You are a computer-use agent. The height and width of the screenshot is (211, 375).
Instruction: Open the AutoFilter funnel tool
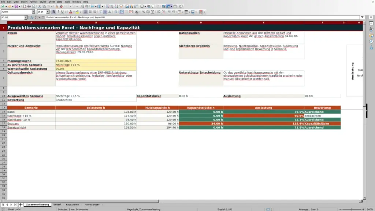pos(121,7)
